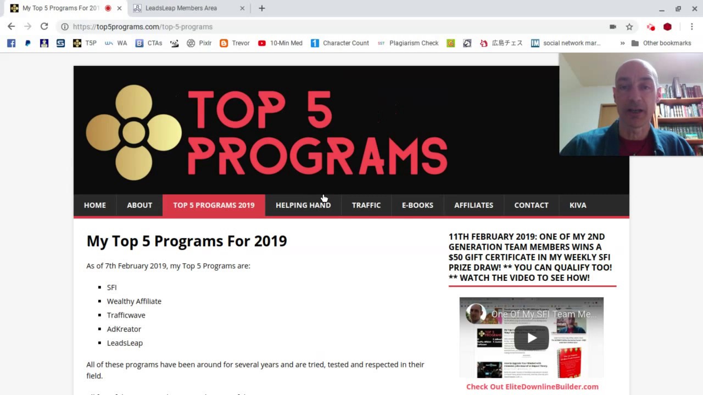Click the SFI list item

click(111, 287)
